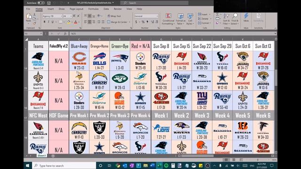
Task: Select the Week 1 header cell
Action: [x=161, y=115]
